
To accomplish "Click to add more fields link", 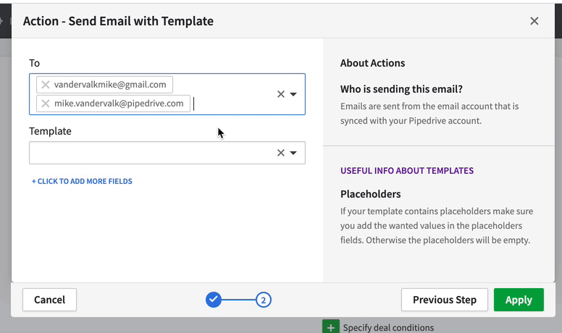I will point(82,181).
